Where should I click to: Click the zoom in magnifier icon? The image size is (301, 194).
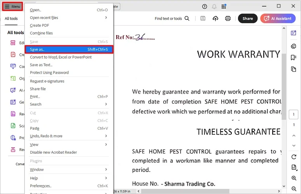[x=294, y=178]
